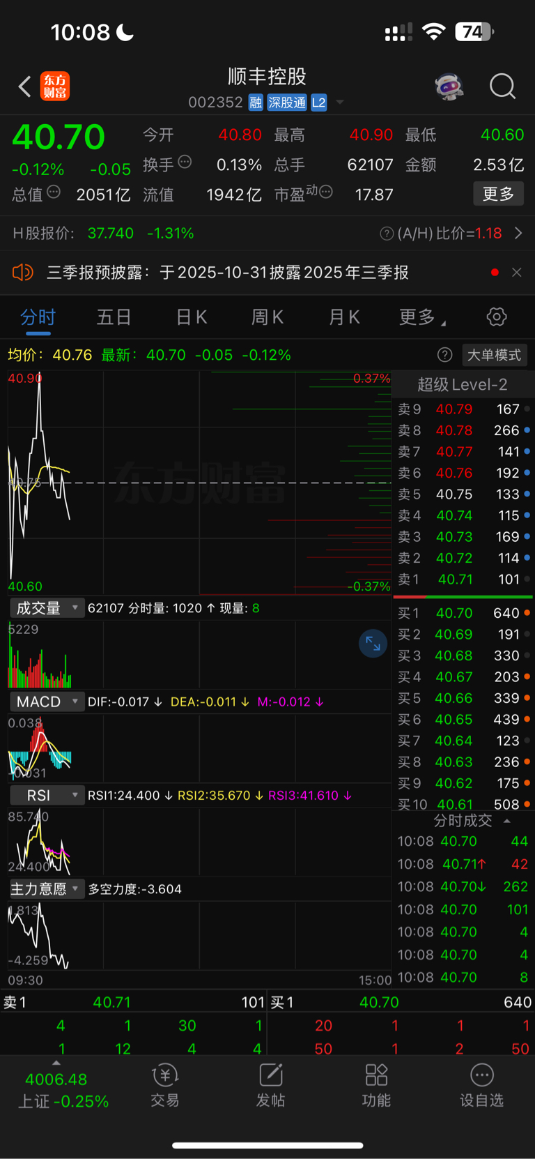
Task: Select the 周K tab
Action: pyautogui.click(x=267, y=317)
